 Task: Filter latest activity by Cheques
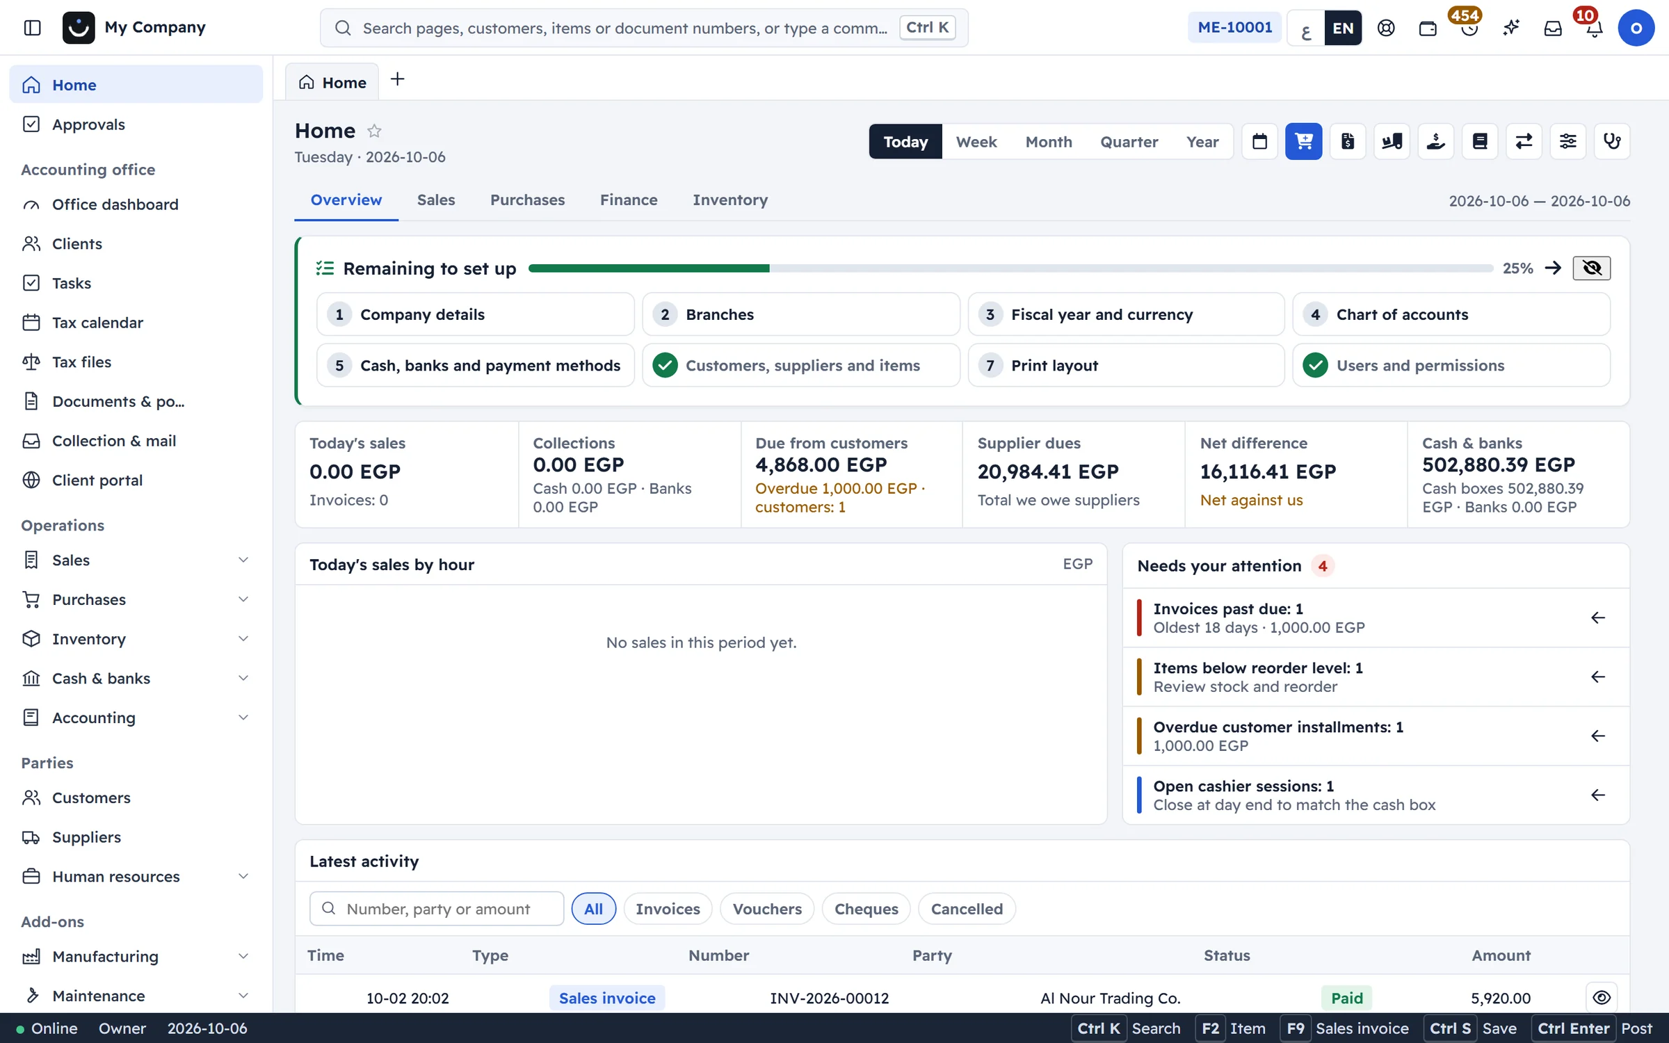click(x=866, y=909)
